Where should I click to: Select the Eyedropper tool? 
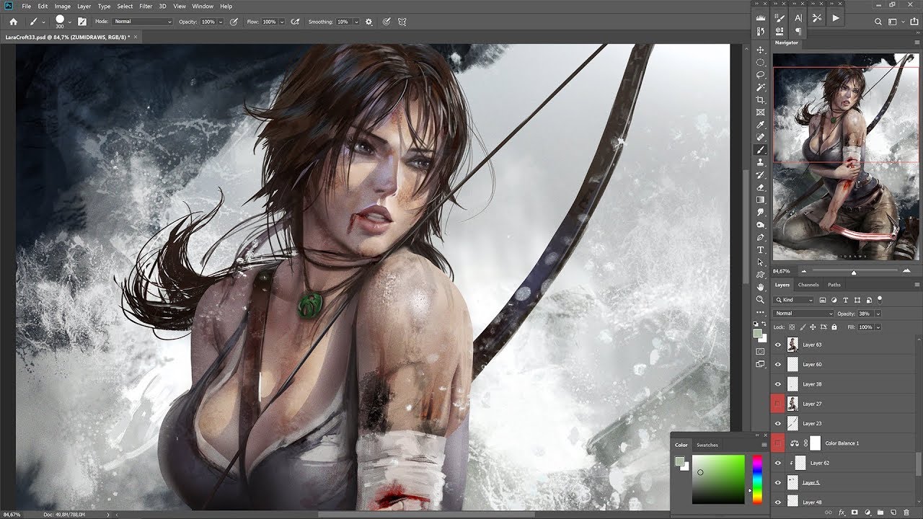pyautogui.click(x=760, y=125)
